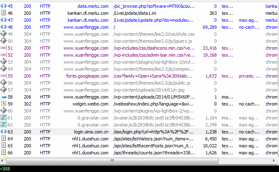Select URL /wp-content/themes/lee2.0/js/jquery.js
Viewport: 279px width, 172px height.
(x=153, y=41)
